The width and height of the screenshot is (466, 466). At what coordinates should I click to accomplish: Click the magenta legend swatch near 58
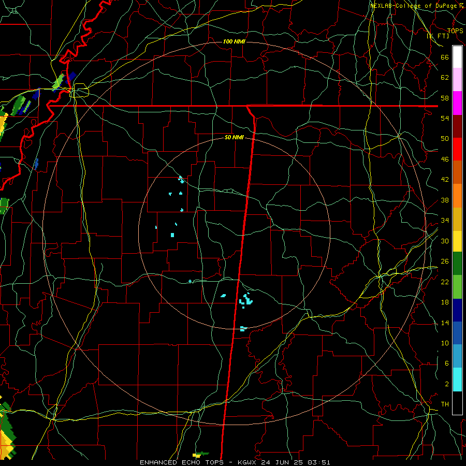(x=457, y=103)
